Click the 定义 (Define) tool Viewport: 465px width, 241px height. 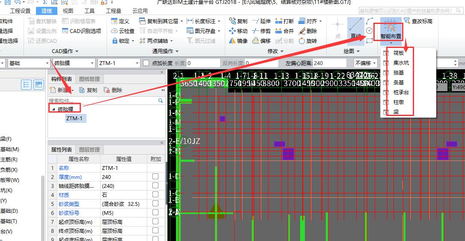pos(120,21)
